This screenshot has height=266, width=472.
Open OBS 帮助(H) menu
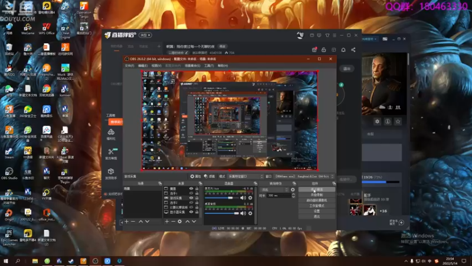(x=223, y=66)
